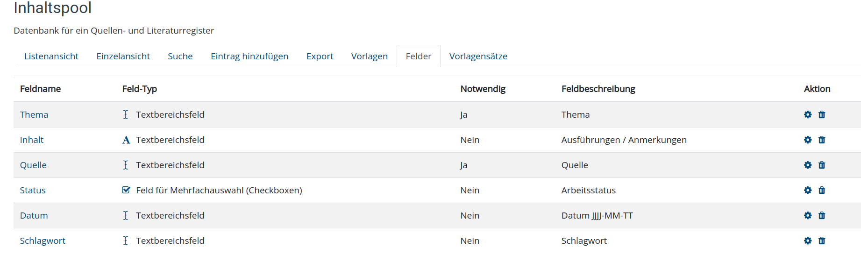Click the Vorlagen tab
The width and height of the screenshot is (861, 262).
click(370, 56)
